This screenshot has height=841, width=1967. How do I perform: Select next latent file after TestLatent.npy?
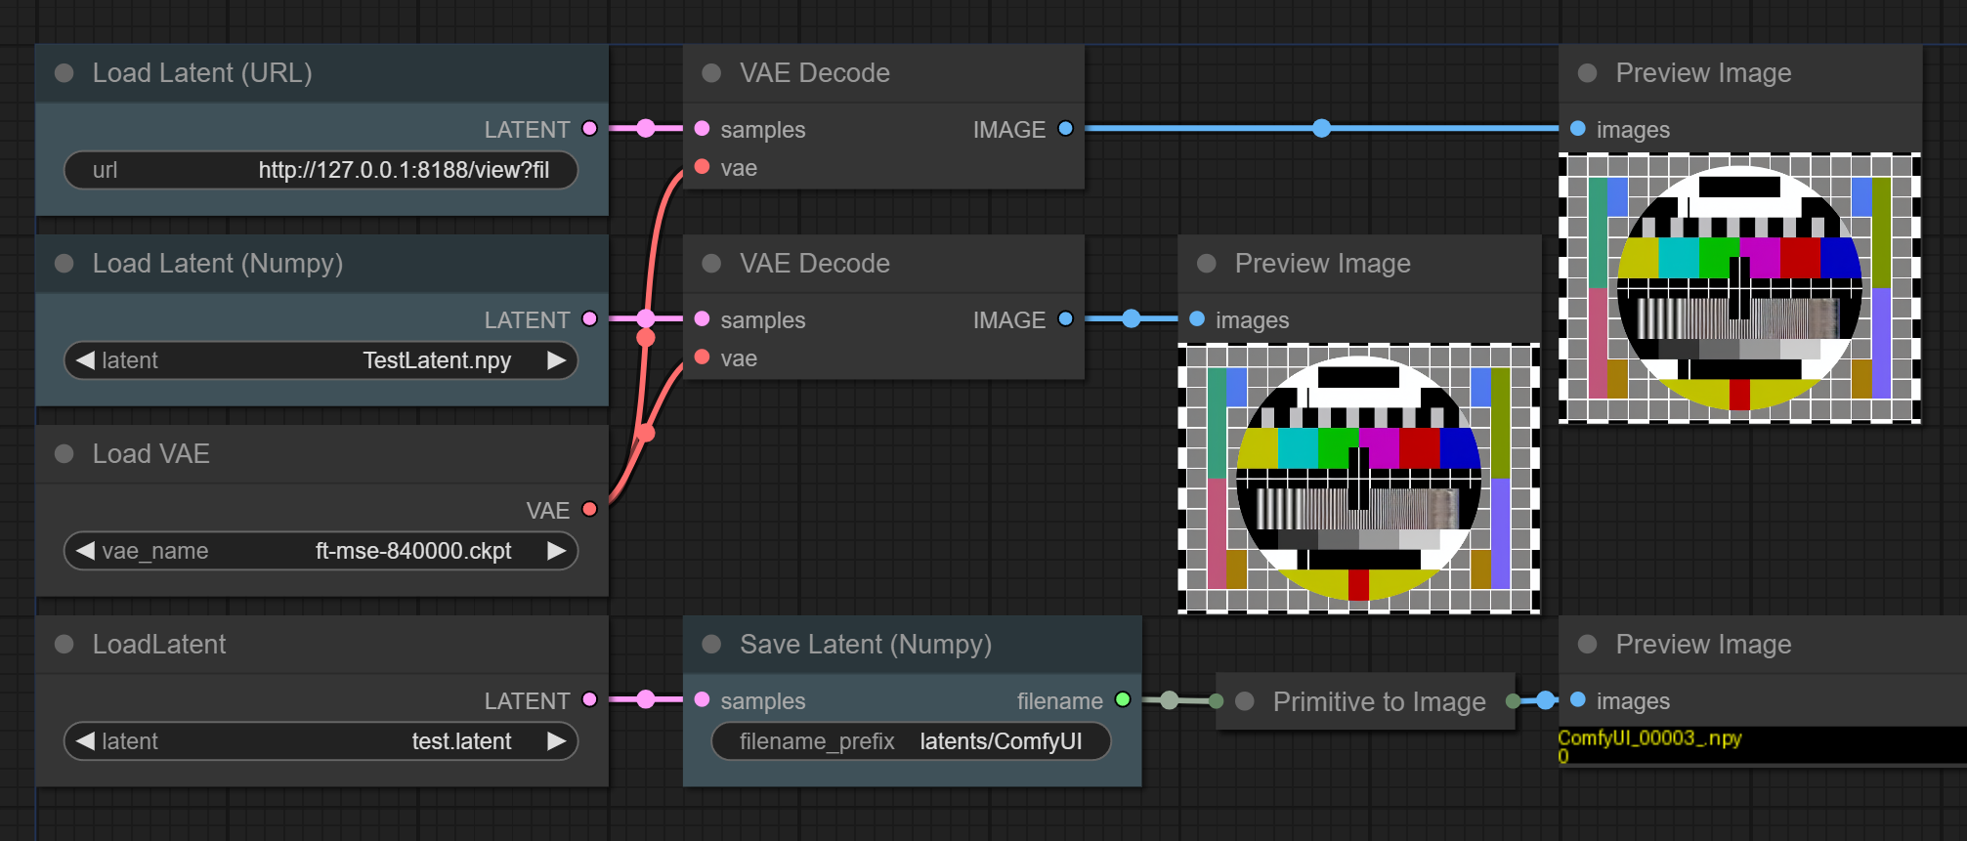click(557, 360)
